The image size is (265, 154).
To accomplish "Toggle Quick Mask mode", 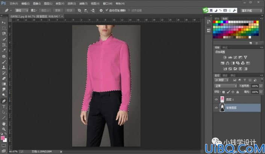I will (4, 145).
